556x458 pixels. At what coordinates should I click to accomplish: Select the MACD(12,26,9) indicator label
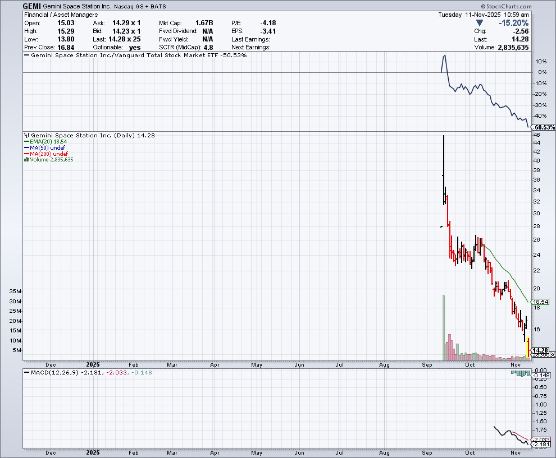coord(54,373)
